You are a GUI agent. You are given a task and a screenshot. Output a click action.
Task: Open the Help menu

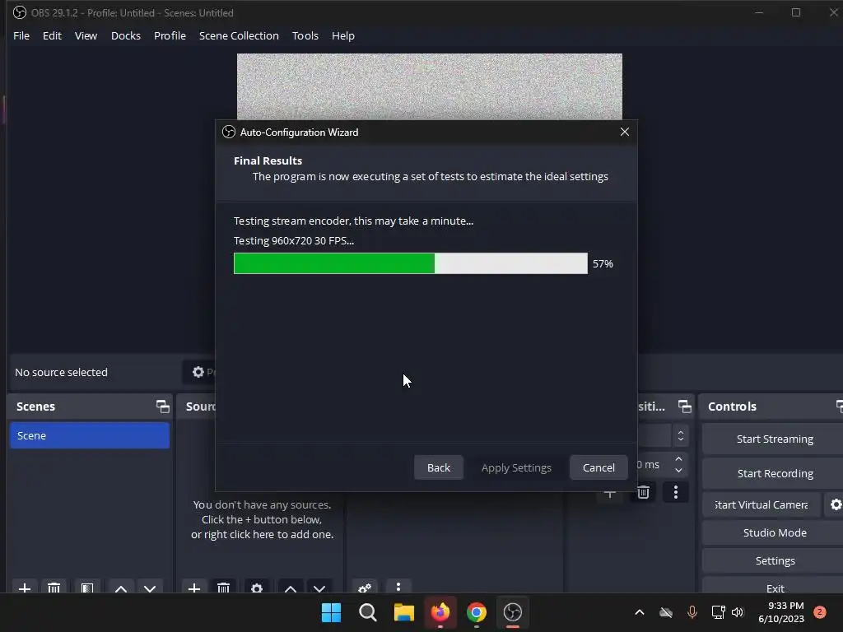pyautogui.click(x=343, y=35)
